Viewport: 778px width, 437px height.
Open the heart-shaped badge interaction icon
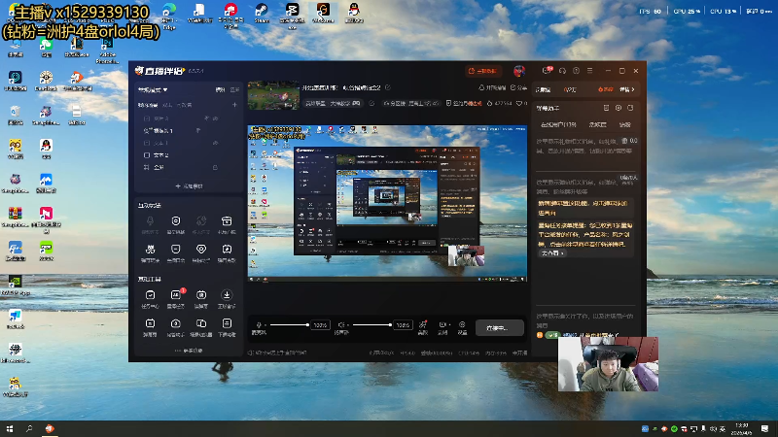201,250
